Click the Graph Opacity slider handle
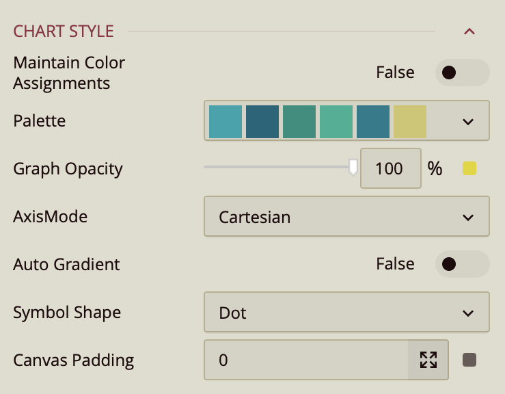This screenshot has height=394, width=505. (353, 167)
